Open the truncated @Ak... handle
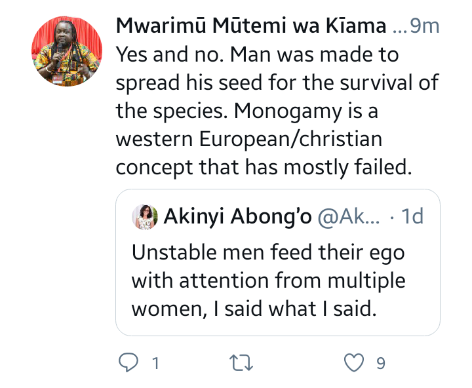 click(x=349, y=216)
